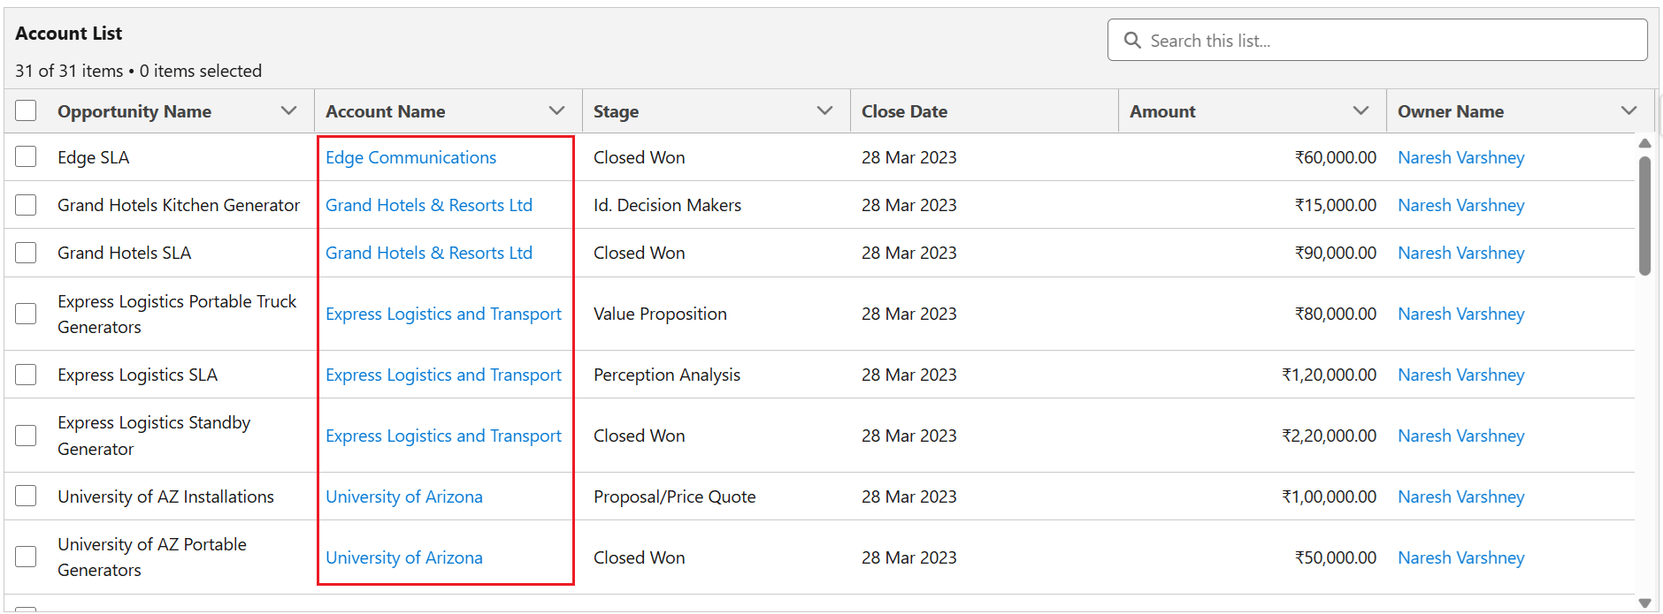Screen dimensions: 1663x614
Task: Select Grand Hotels Kitchen Generator name cell
Action: coord(179,205)
